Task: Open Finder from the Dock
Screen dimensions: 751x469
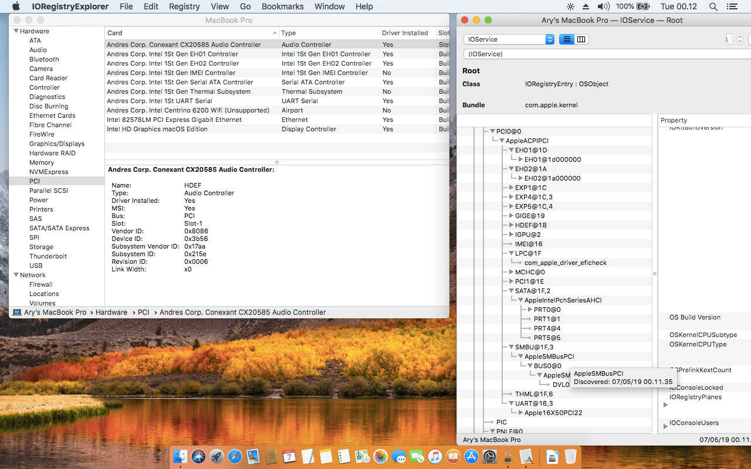Action: tap(180, 457)
